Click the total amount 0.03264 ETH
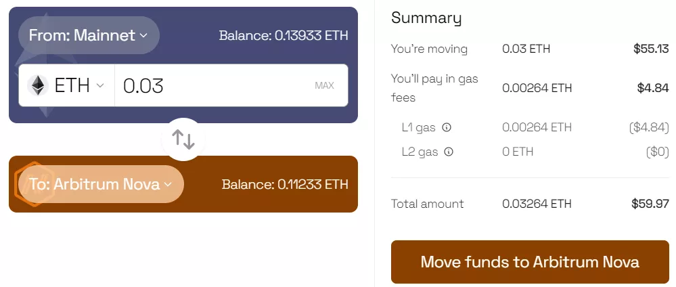Image resolution: width=676 pixels, height=287 pixels. click(x=537, y=204)
